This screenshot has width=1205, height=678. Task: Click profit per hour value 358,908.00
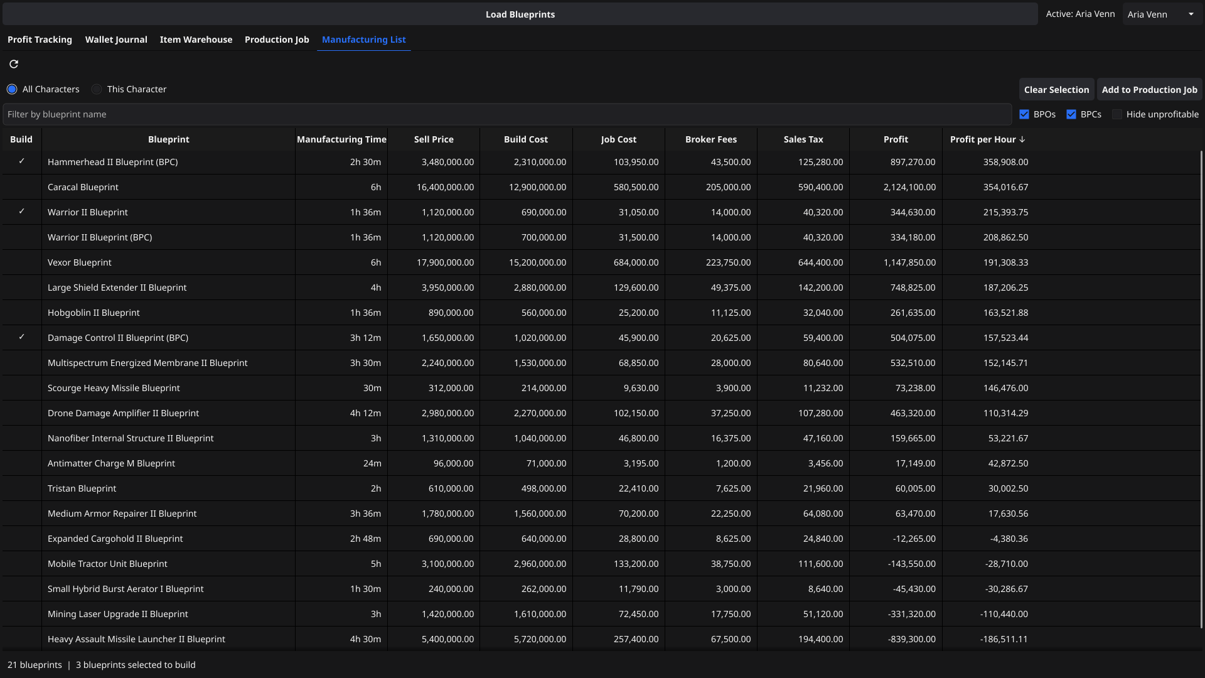point(1005,162)
